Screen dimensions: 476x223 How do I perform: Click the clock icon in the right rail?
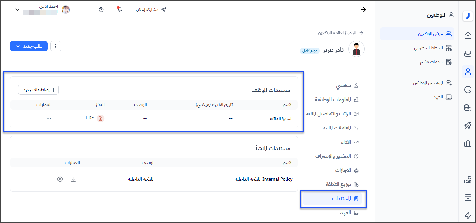[468, 90]
